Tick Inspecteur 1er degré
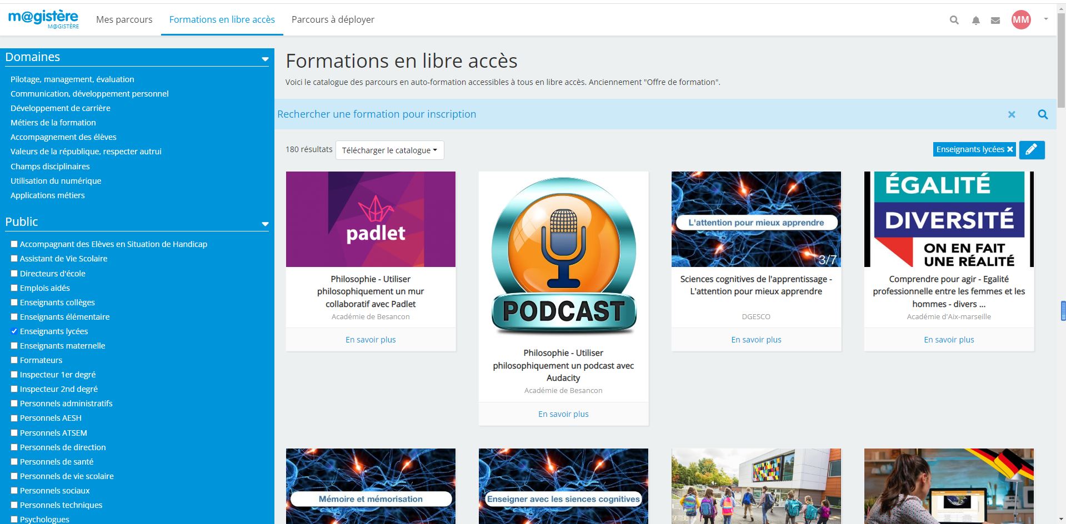 pyautogui.click(x=14, y=375)
